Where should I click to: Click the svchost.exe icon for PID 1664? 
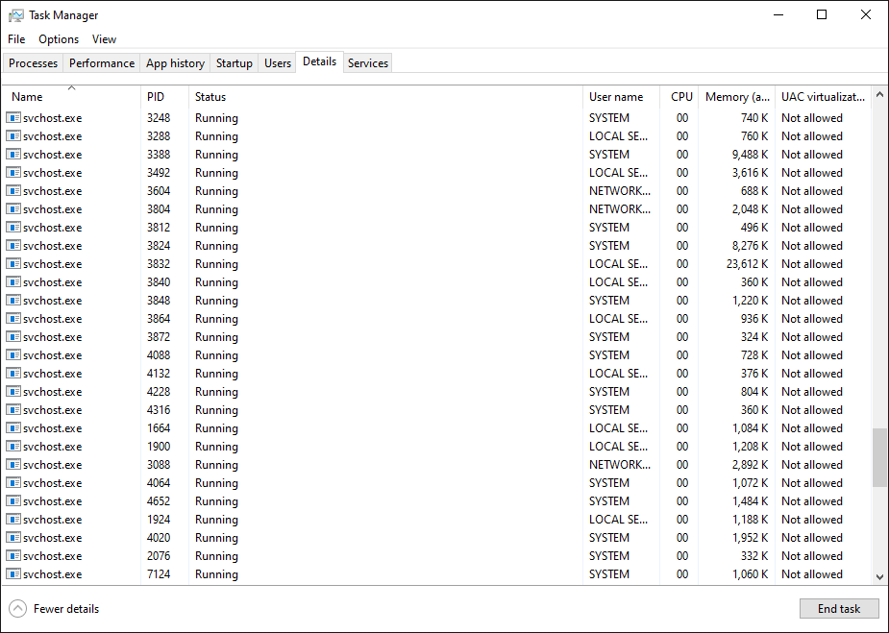pos(13,428)
